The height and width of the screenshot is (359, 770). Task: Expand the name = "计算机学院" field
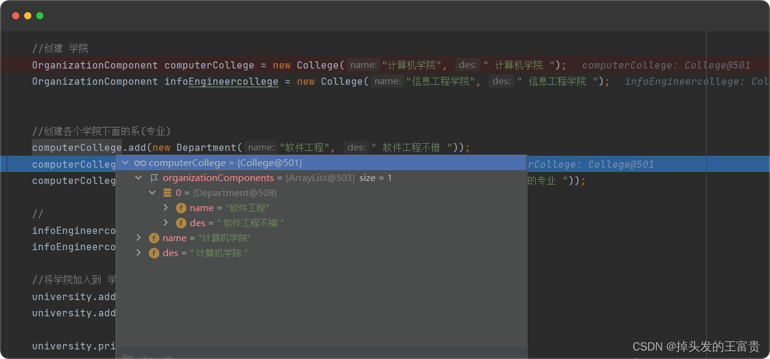139,238
